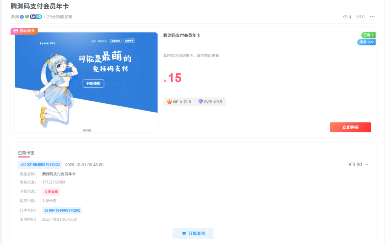Click the 自动售卡 card label badge
385x244 pixels.
(x=24, y=31)
